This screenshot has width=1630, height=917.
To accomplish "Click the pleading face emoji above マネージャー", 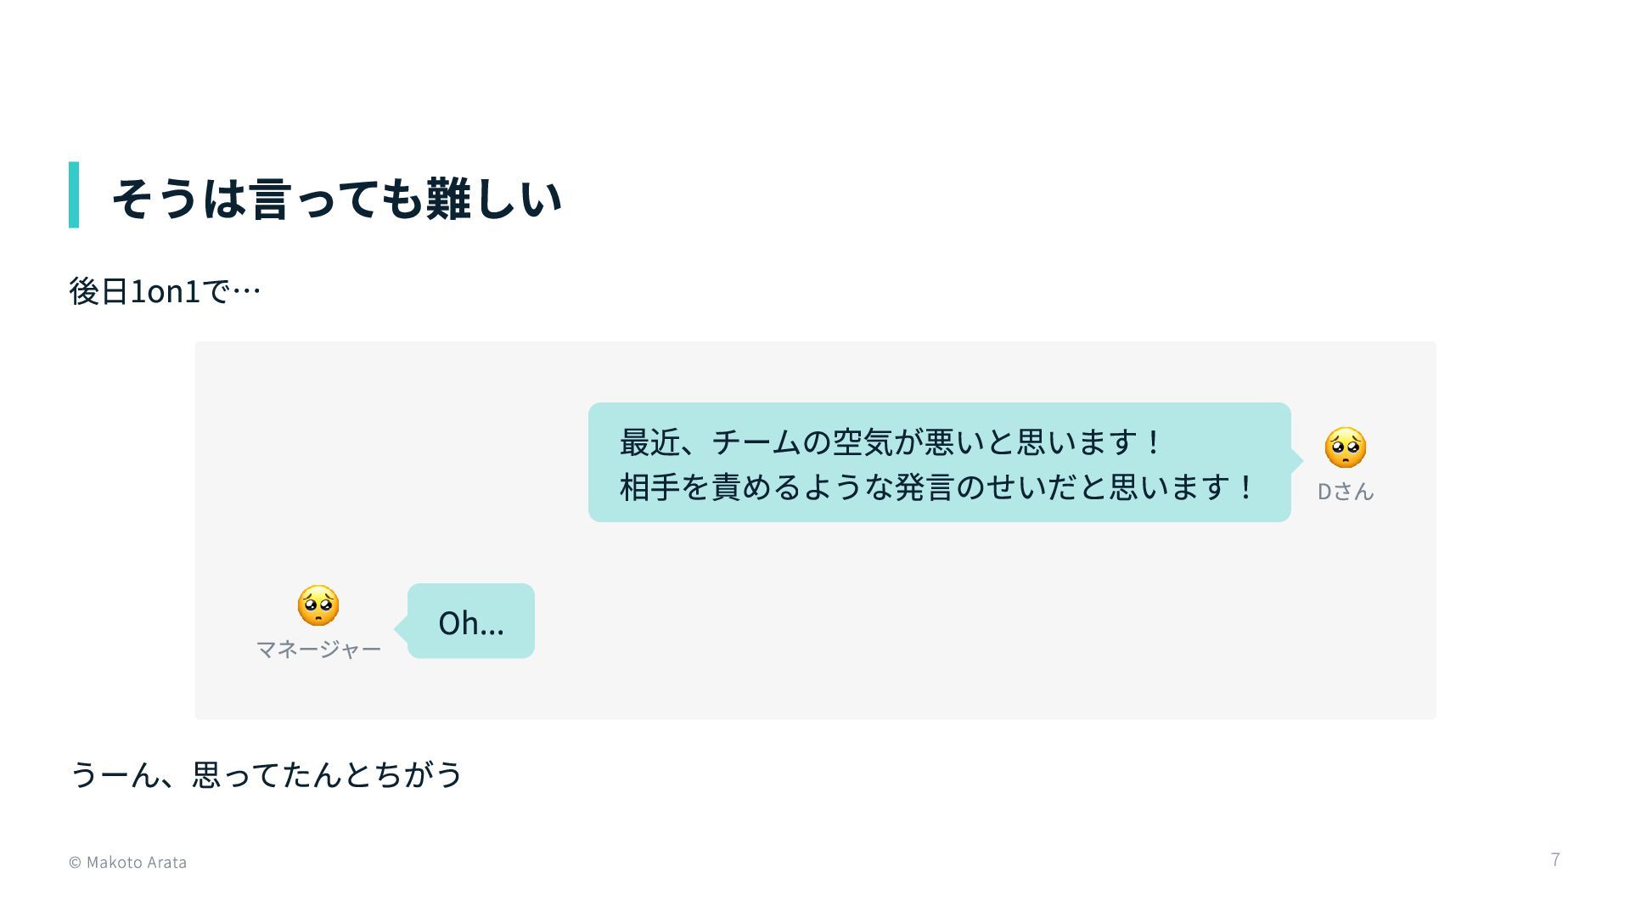I will 318,605.
